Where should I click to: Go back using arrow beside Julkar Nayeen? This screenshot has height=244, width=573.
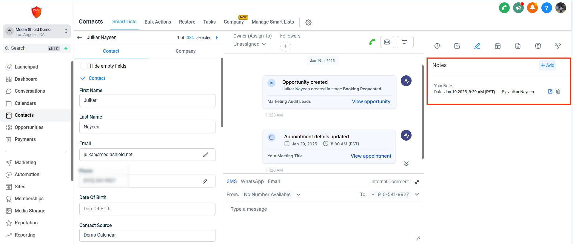(x=79, y=38)
